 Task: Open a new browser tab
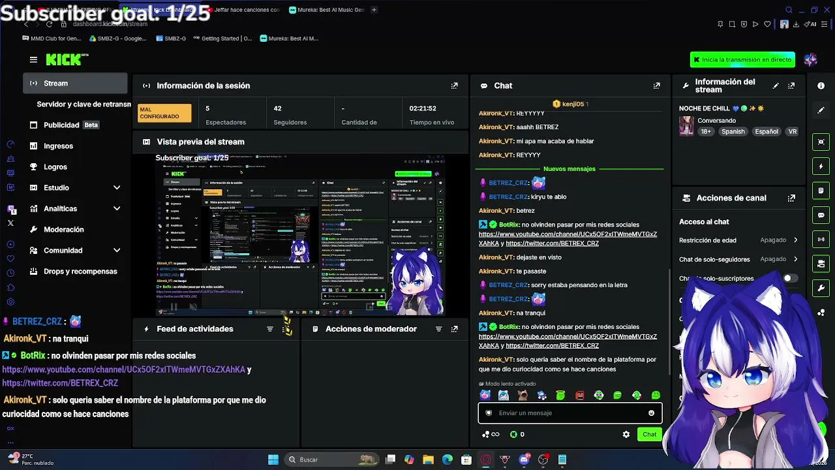pos(374,10)
